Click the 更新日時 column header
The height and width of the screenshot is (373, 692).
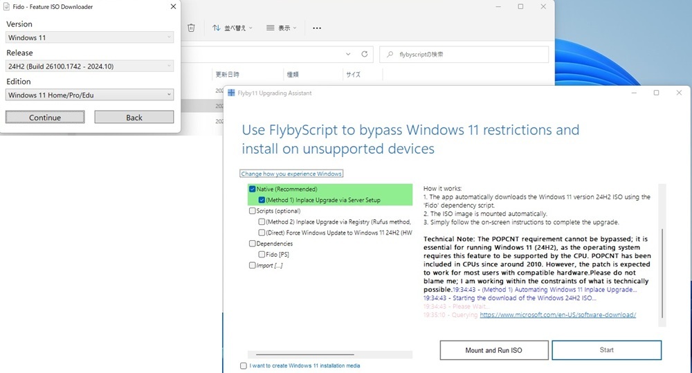pos(228,74)
